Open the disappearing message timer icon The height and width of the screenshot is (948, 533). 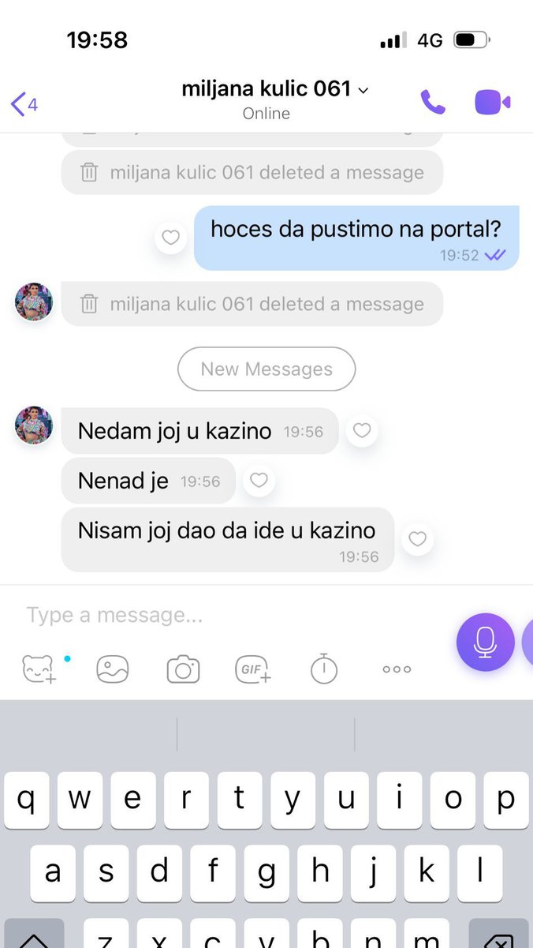pyautogui.click(x=323, y=669)
